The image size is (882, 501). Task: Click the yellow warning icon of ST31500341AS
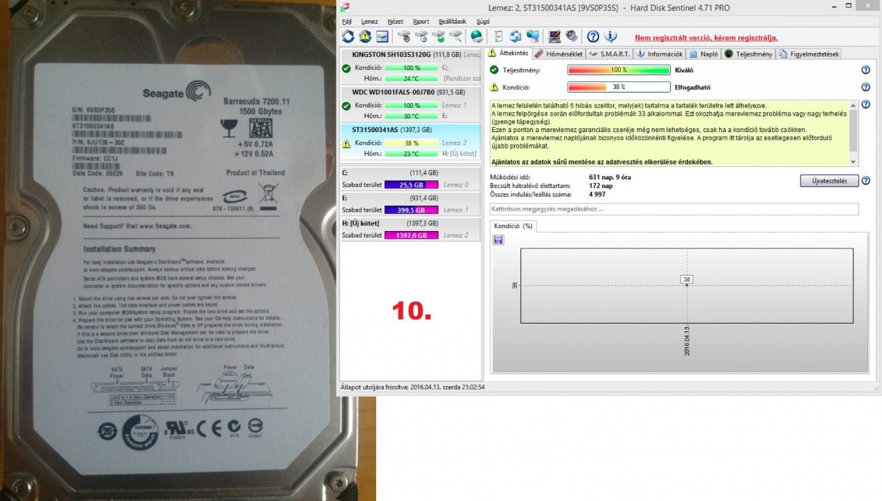tap(346, 143)
